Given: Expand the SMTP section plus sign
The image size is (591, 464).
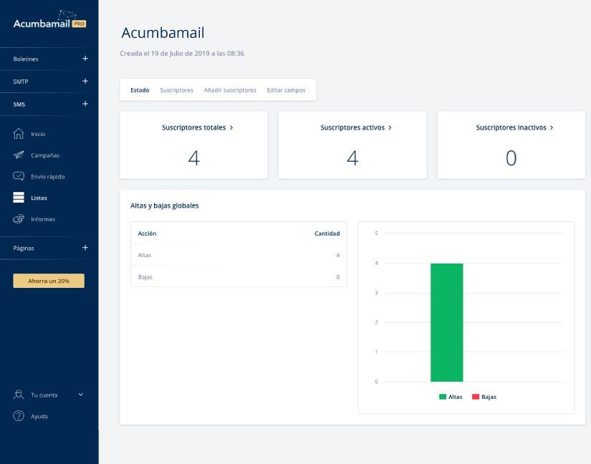Looking at the screenshot, I should point(85,81).
